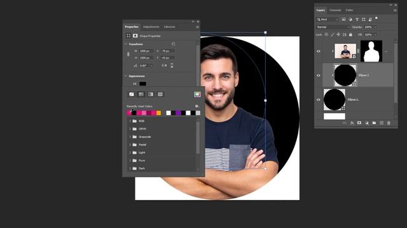Switch to the Libraries tab
The height and width of the screenshot is (228, 407).
tap(169, 27)
